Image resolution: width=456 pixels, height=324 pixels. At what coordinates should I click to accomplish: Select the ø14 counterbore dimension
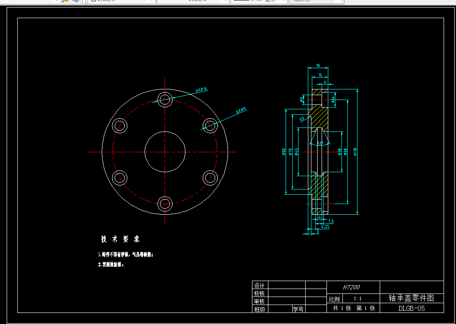point(333,100)
